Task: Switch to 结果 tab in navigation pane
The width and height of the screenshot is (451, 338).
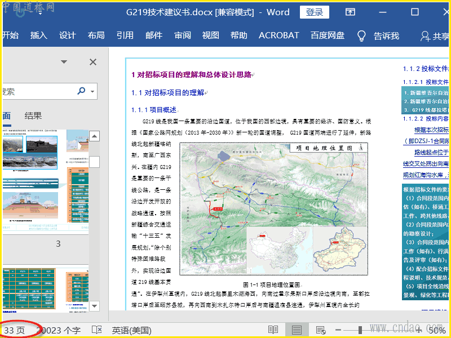Action: [33, 116]
